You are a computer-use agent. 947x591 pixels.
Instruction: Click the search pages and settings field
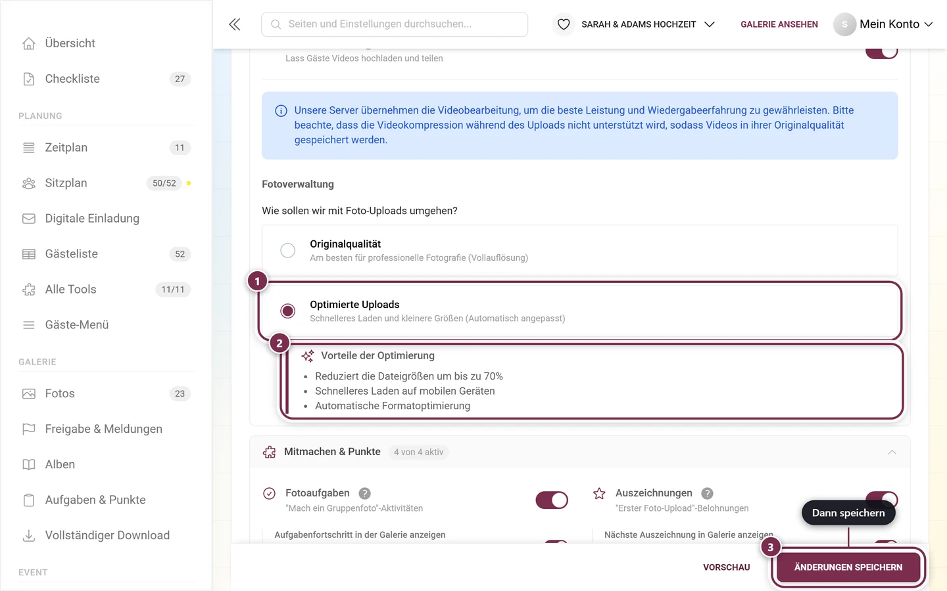coord(395,24)
